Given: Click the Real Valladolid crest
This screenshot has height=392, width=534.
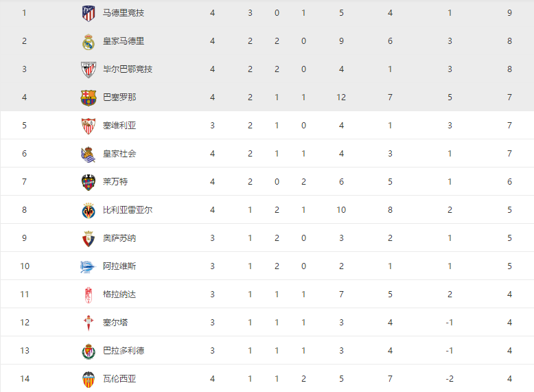Looking at the screenshot, I should [x=89, y=351].
